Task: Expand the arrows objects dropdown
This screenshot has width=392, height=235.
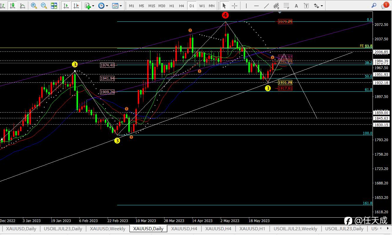Action: click(x=322, y=6)
